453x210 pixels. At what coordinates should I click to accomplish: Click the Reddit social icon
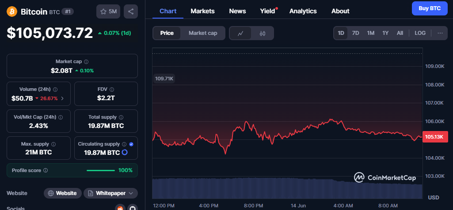(x=120, y=208)
